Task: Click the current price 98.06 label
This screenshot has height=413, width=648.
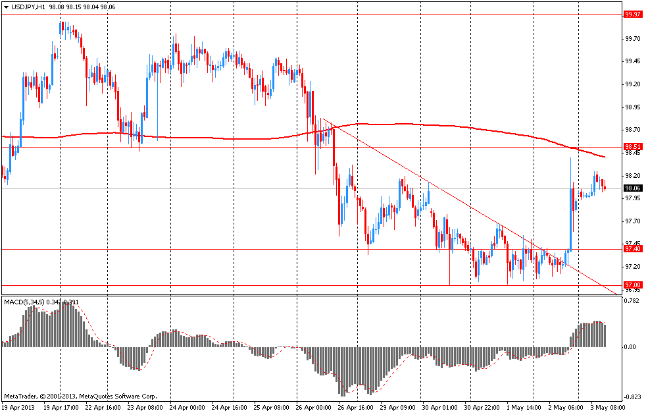Action: pyautogui.click(x=633, y=188)
